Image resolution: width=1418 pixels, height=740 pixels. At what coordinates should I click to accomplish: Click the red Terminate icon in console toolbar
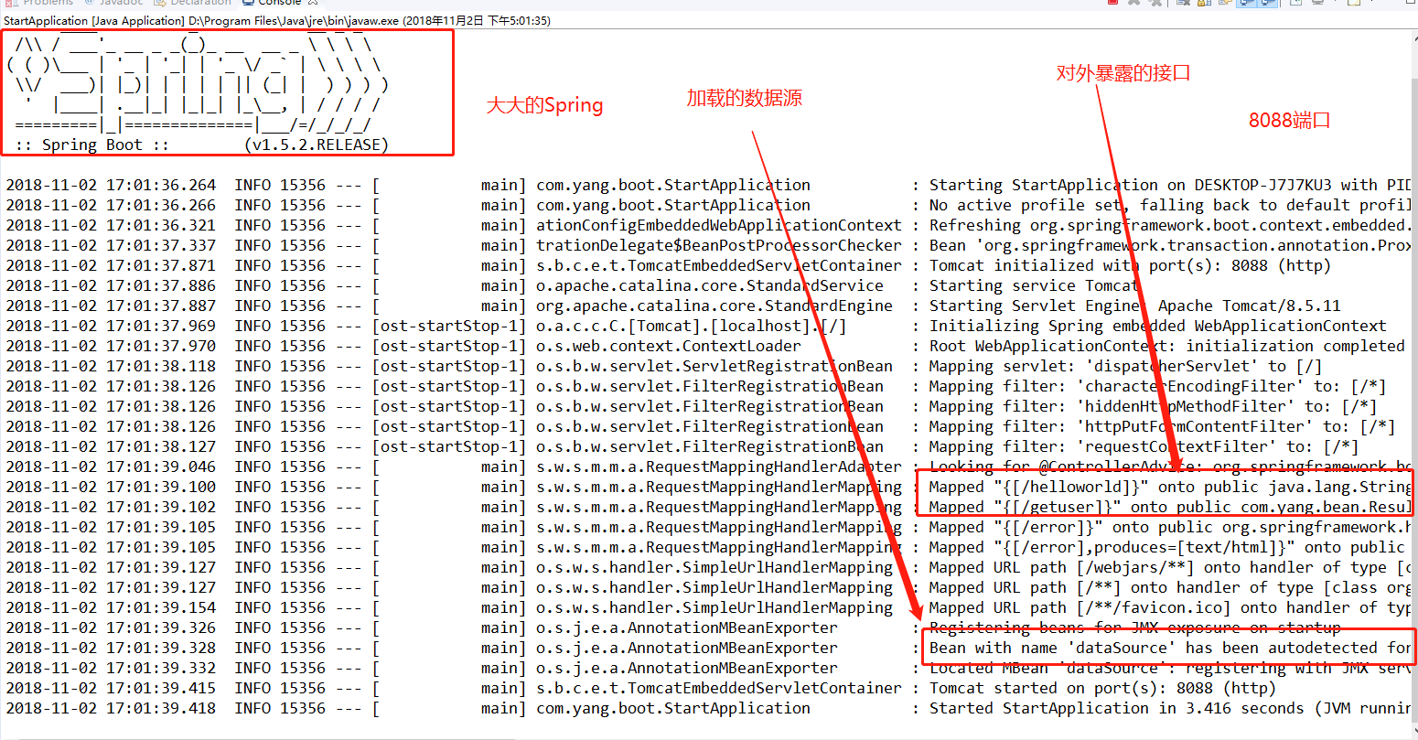point(1112,3)
